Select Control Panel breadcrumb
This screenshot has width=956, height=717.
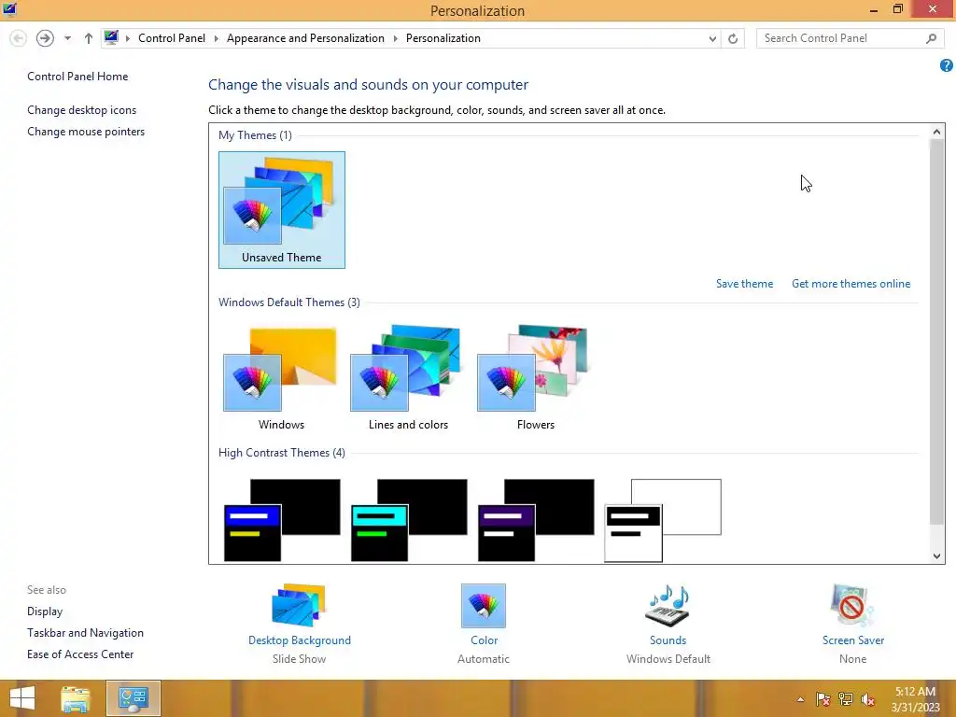172,37
